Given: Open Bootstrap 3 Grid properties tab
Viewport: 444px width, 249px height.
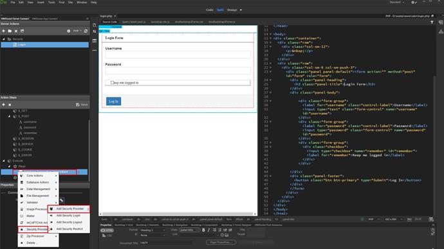Looking at the screenshot, I should pos(124,225).
